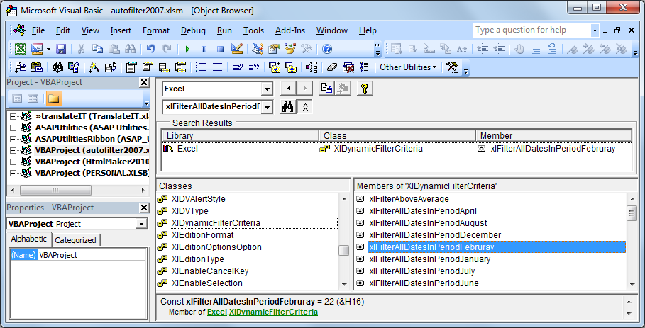Click View Code icon in Project panel
The width and height of the screenshot is (645, 328).
click(x=17, y=98)
